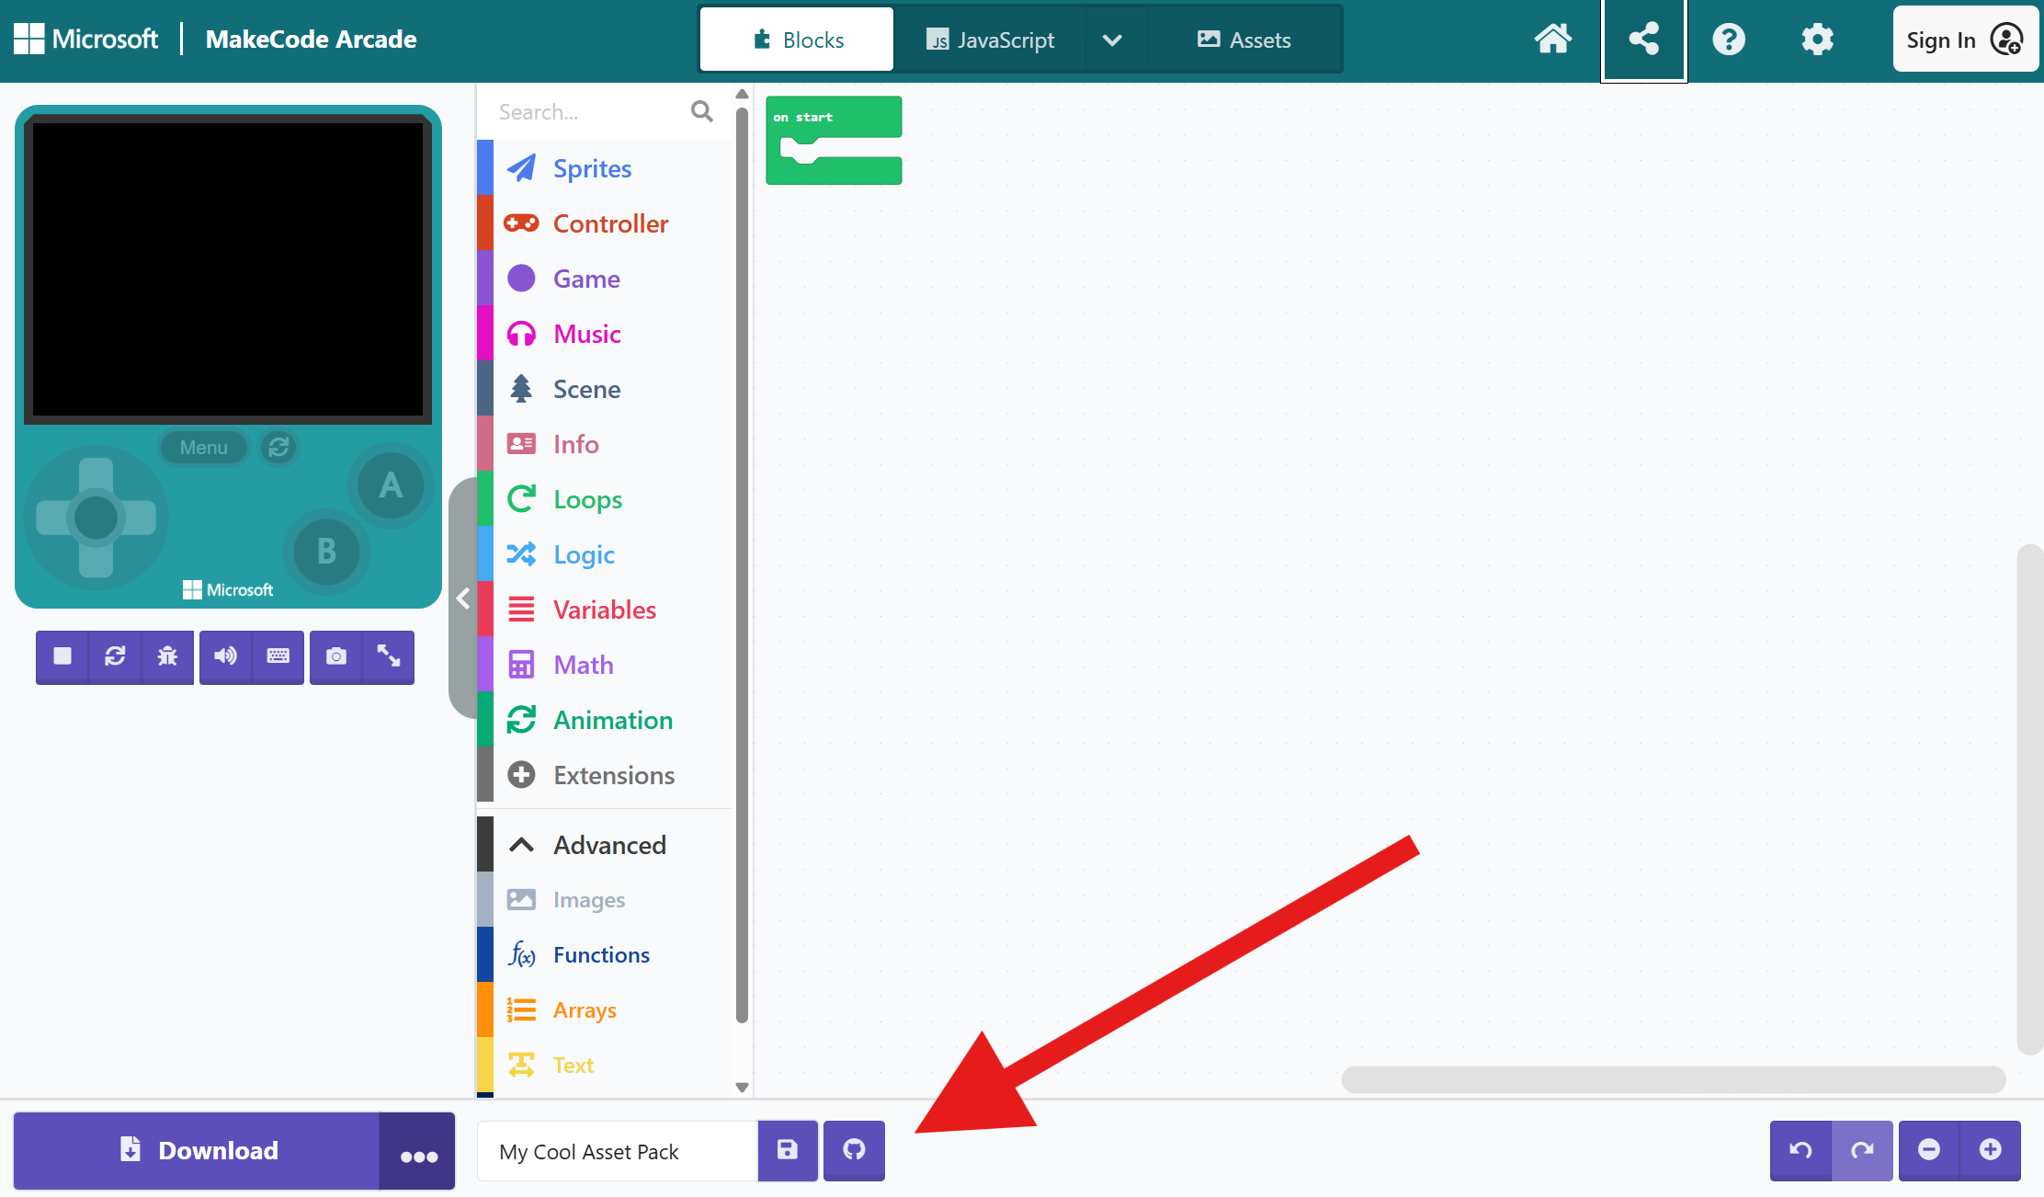Click the GitHub repository icon button
Screen dimensions: 2044x1197
pos(854,1150)
